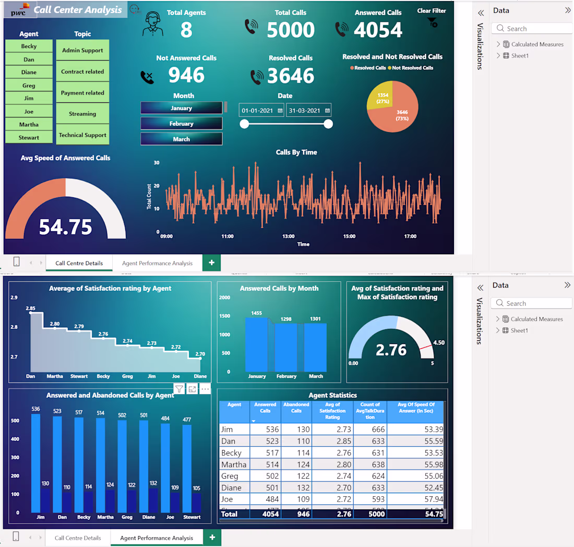Expand Calculated Measures in the Data pane beside Agent Statistics
Screen dimensions: 574x547
pos(497,319)
